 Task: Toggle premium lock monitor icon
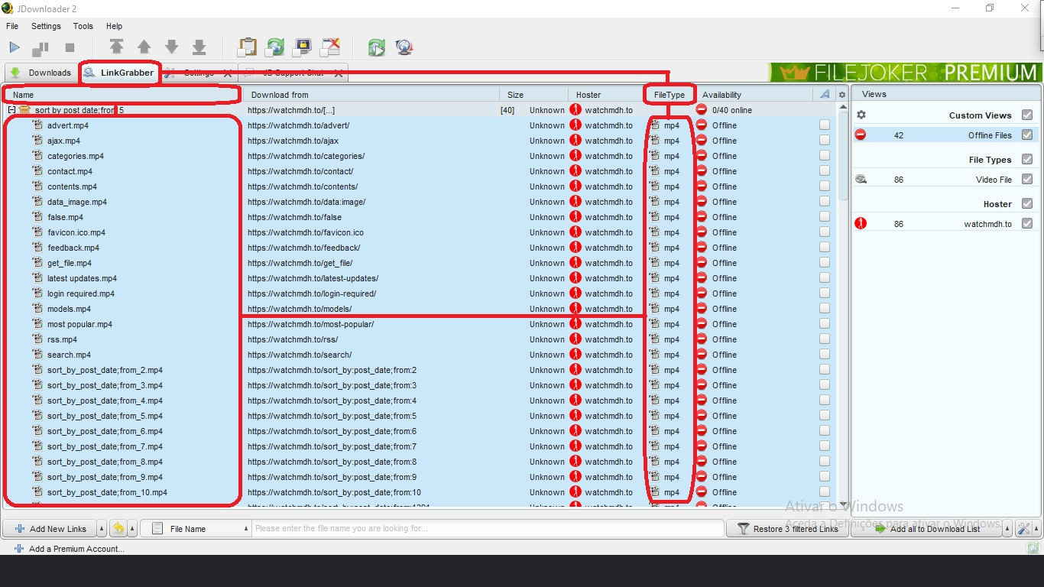tap(302, 47)
